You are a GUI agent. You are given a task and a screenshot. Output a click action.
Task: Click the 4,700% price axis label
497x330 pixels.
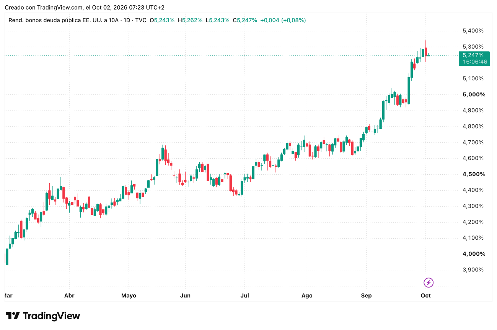(x=473, y=142)
